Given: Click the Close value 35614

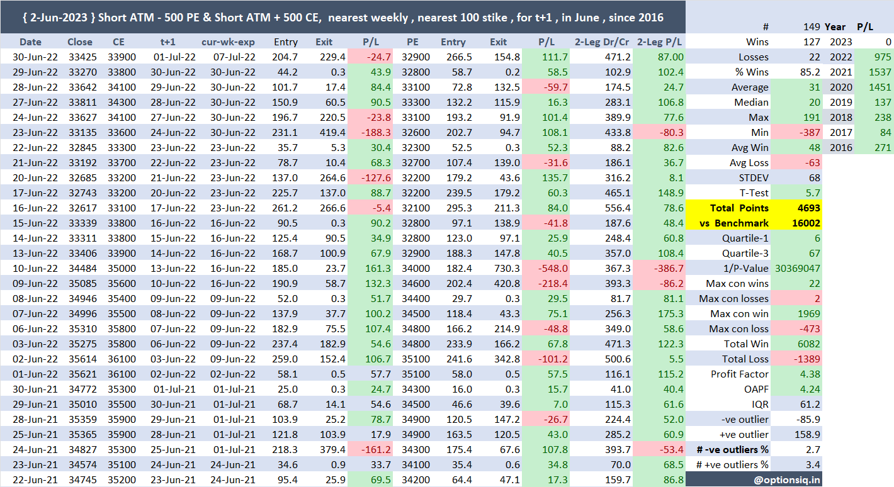Looking at the screenshot, I should tap(81, 359).
